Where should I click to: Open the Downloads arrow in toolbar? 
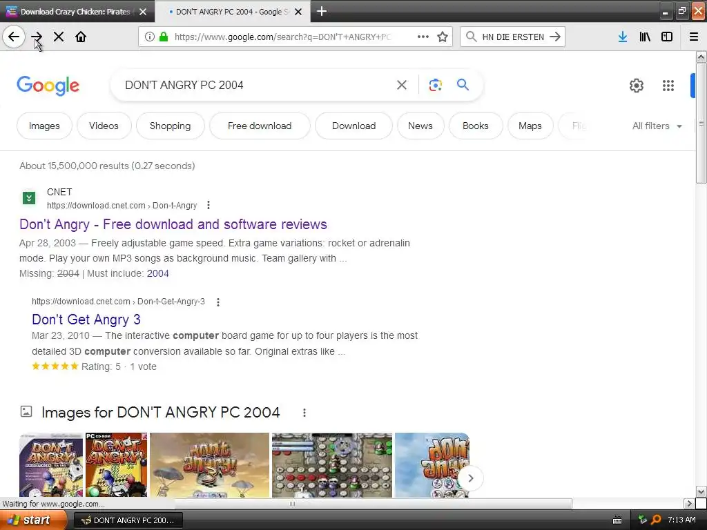pyautogui.click(x=623, y=37)
